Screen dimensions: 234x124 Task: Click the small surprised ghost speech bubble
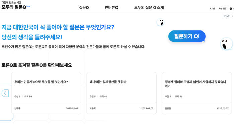[x=160, y=22]
